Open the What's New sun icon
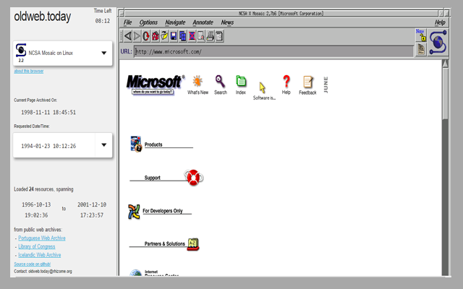This screenshot has height=289, width=463. tap(197, 81)
